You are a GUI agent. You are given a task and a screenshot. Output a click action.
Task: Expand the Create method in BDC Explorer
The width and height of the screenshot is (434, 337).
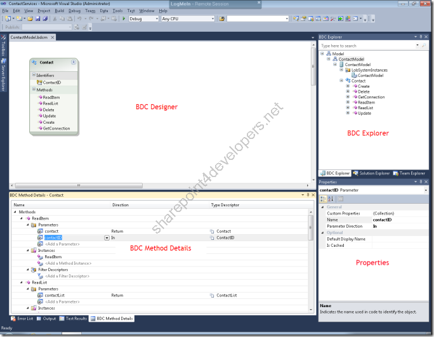tap(348, 86)
